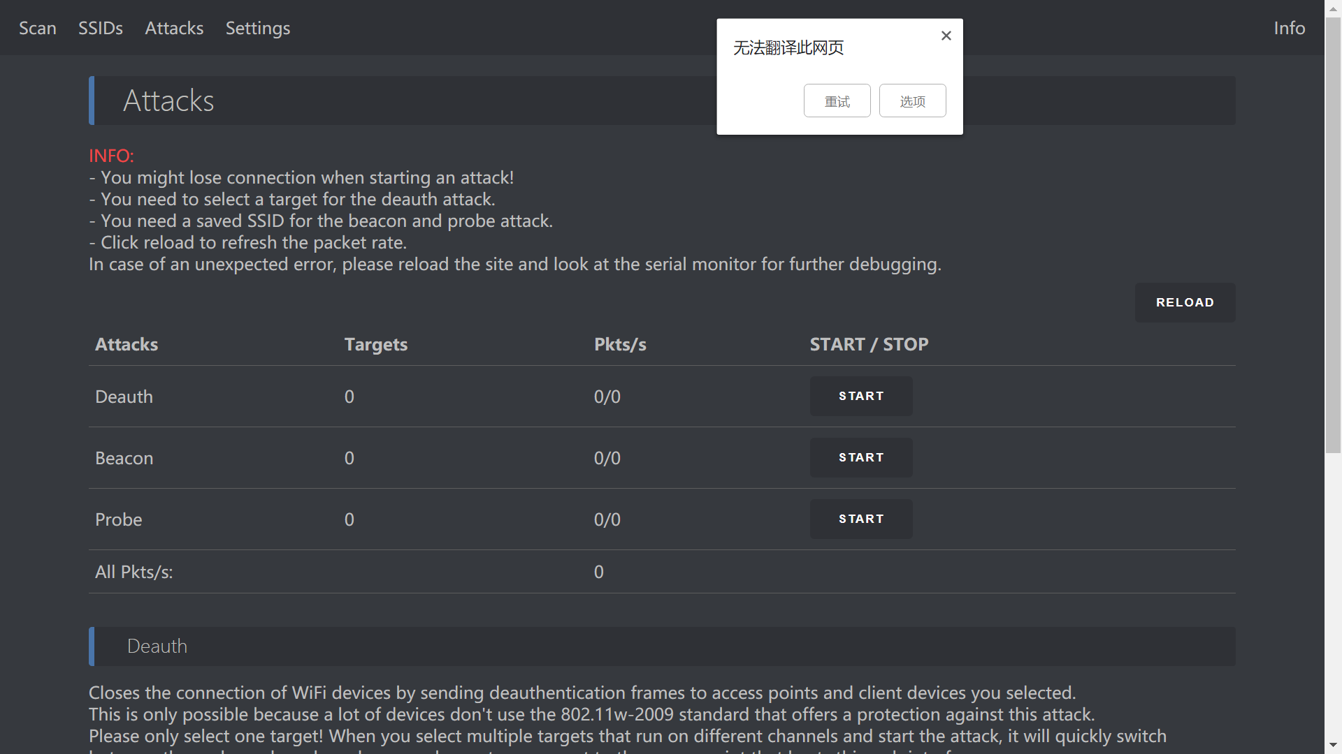The width and height of the screenshot is (1342, 754).
Task: Start the Probe attack
Action: [860, 519]
